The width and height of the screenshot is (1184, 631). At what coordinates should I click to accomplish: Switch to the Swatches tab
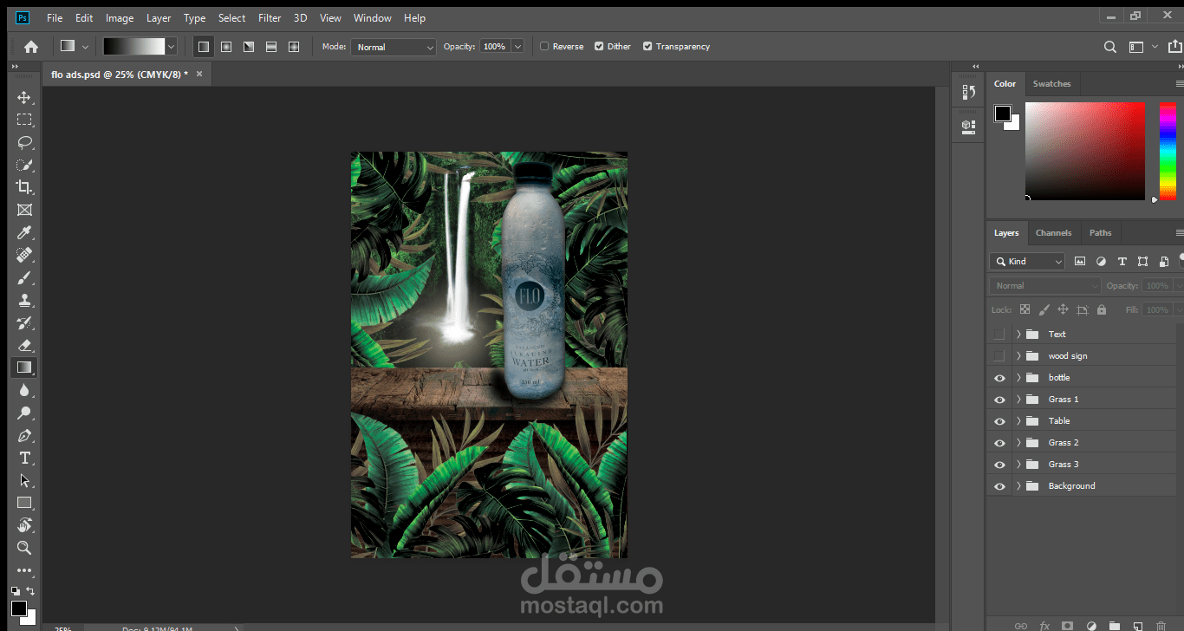pos(1051,84)
